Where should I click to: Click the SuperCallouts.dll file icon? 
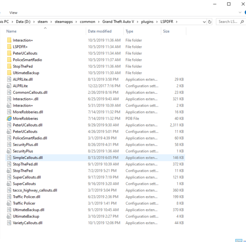9,177
